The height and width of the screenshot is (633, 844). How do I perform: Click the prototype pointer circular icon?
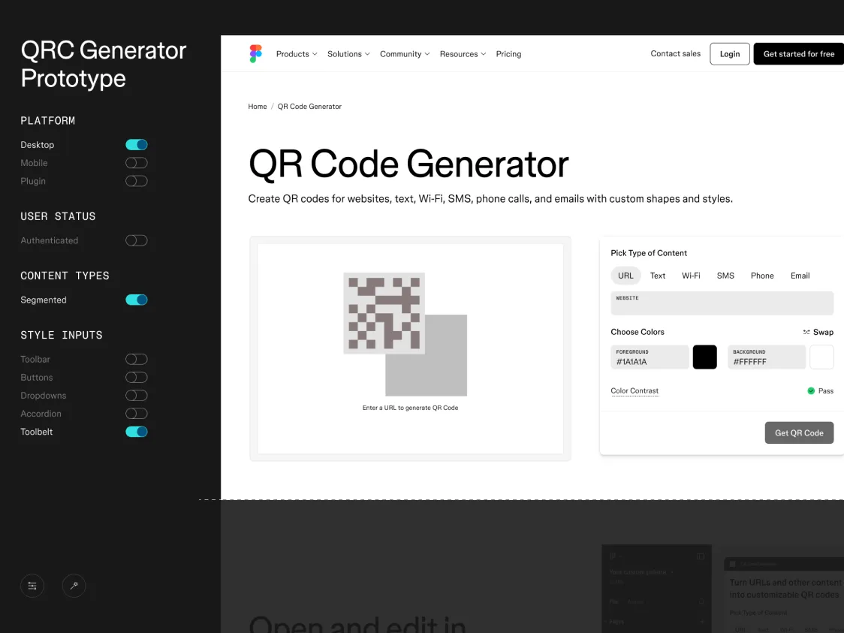74,586
